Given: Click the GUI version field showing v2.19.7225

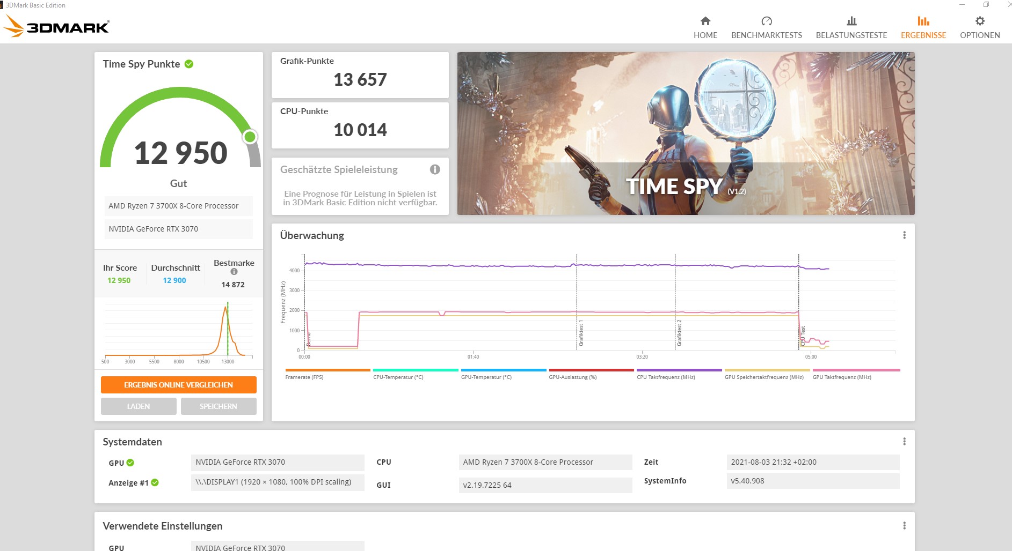Looking at the screenshot, I should click(x=545, y=485).
